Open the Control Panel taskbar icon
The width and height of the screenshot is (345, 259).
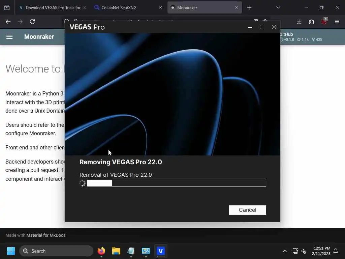[146, 251]
